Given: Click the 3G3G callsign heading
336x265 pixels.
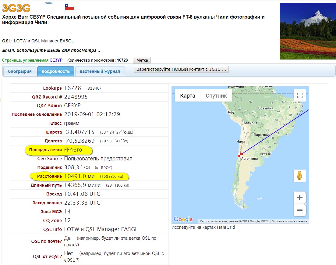Looking at the screenshot, I should (x=16, y=8).
